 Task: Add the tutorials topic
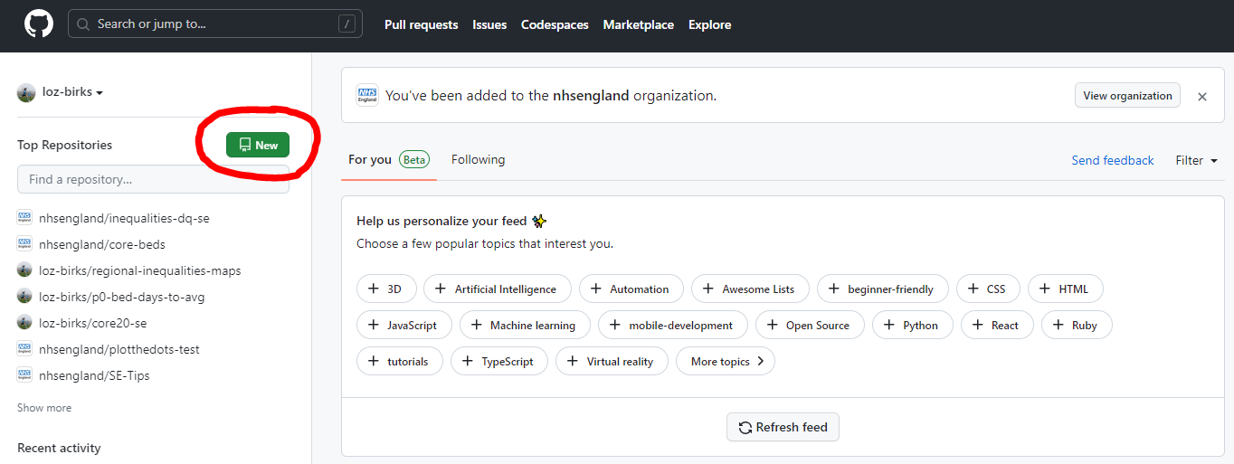[x=400, y=362]
